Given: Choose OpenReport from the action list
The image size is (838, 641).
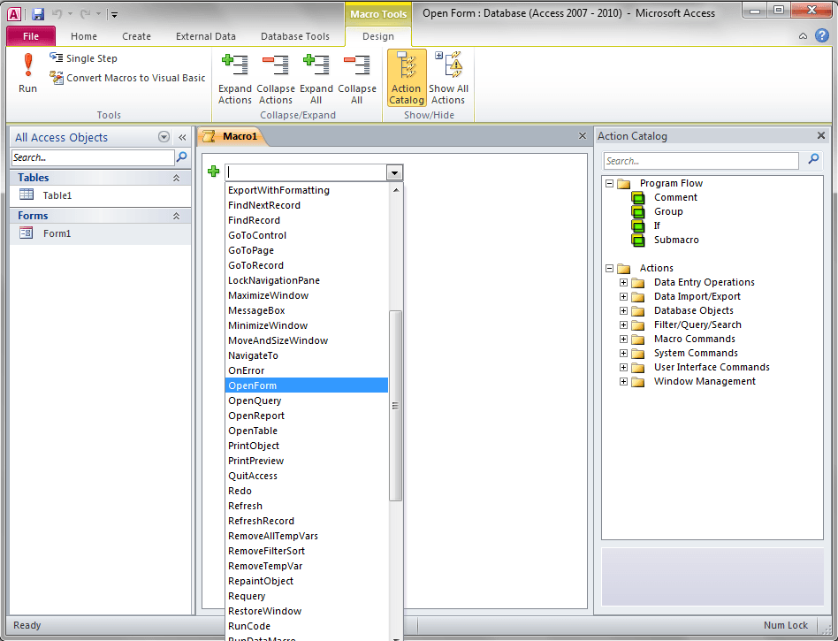Looking at the screenshot, I should pos(306,416).
